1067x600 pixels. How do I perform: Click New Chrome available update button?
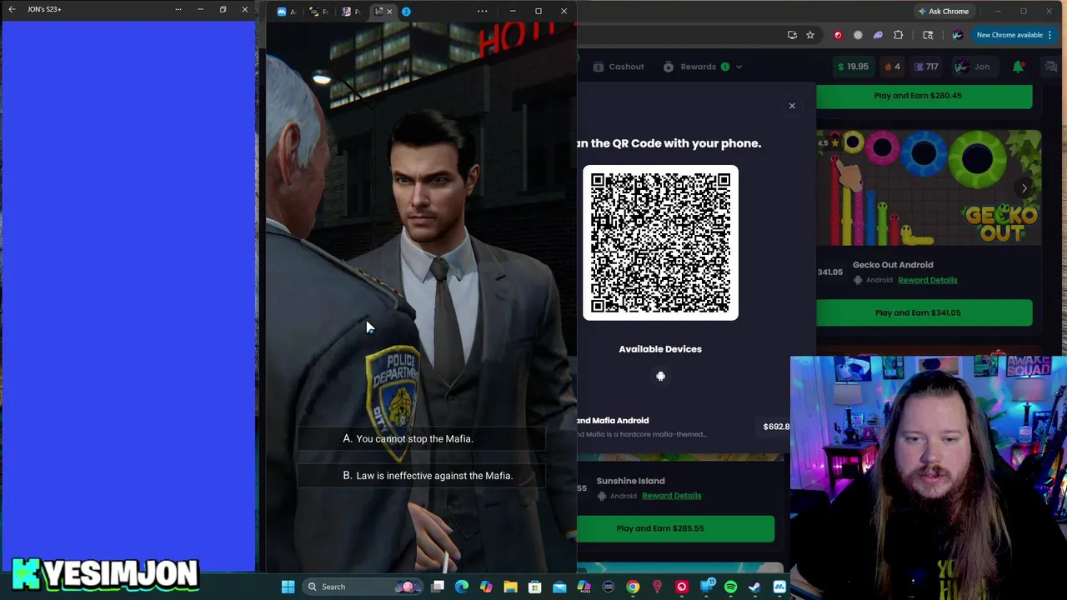point(1014,35)
